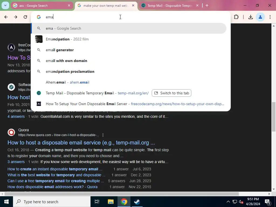Screen dimensions: 276x207
Task: Switch to the Temp Mail browser tab
Action: 170,6
